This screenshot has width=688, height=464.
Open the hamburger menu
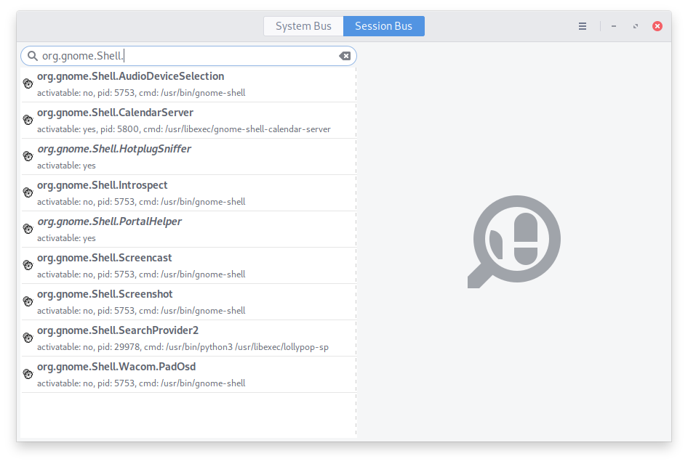click(582, 25)
